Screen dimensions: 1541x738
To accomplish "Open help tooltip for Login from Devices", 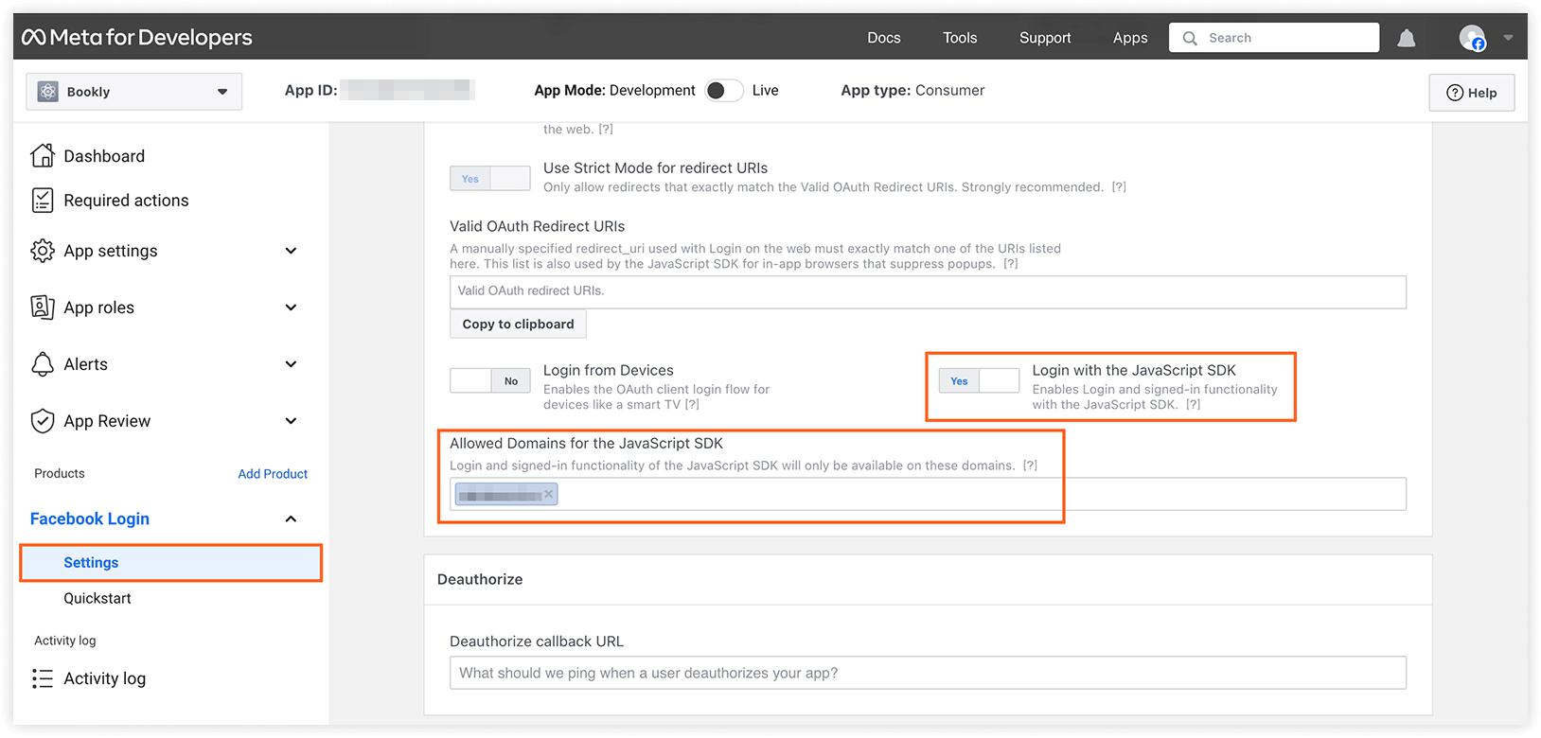I will [x=692, y=405].
